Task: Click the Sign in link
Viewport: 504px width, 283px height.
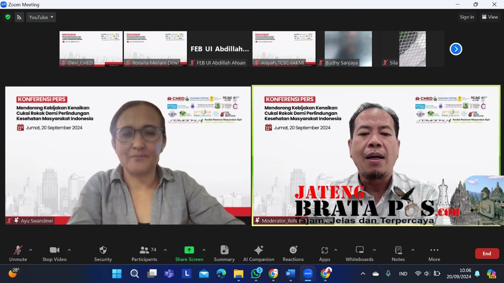Action: click(466, 17)
